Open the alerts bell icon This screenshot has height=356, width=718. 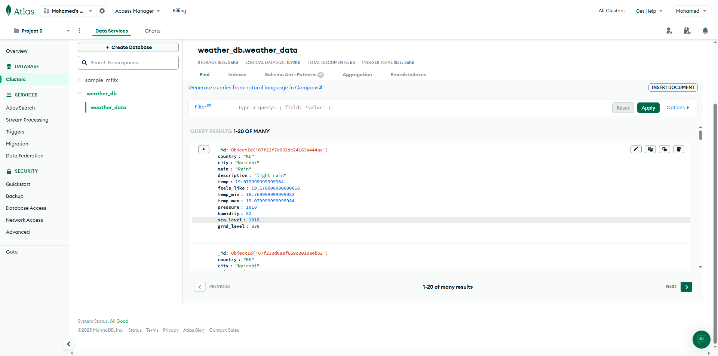click(x=705, y=31)
